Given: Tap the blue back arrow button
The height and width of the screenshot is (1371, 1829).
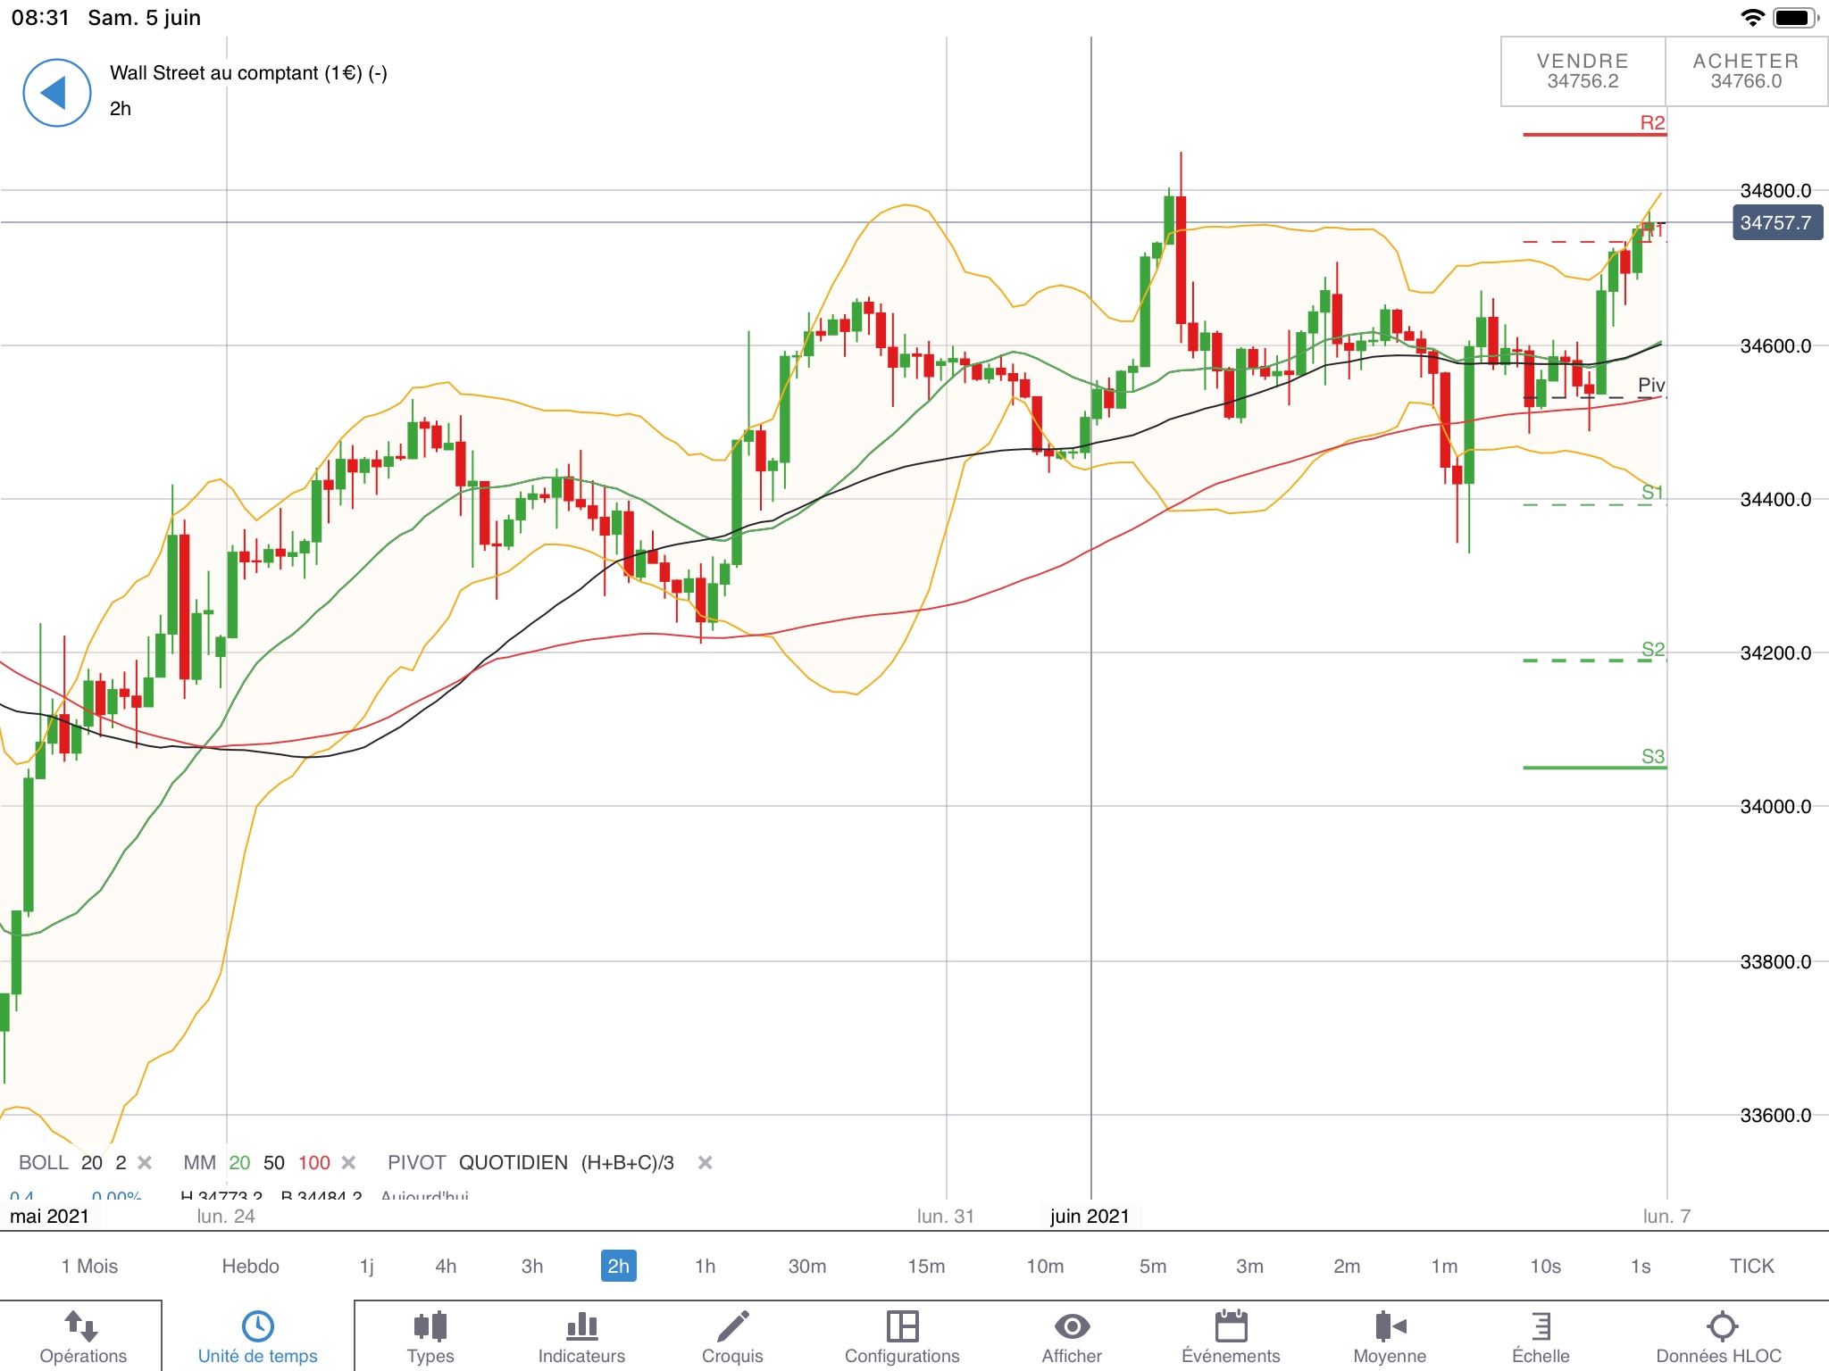Looking at the screenshot, I should click(56, 93).
